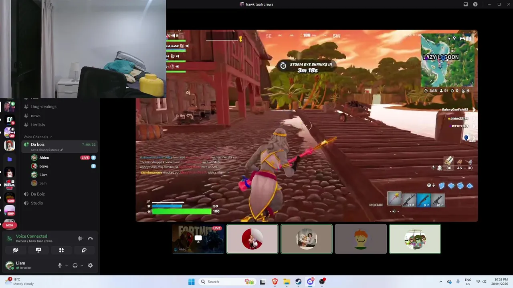
Task: Select the red avatar participant tile
Action: point(252,239)
